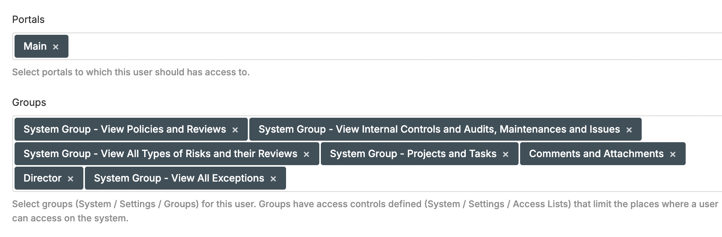Select View All Exceptions tag label
Image resolution: width=722 pixels, height=237 pixels.
coord(179,178)
